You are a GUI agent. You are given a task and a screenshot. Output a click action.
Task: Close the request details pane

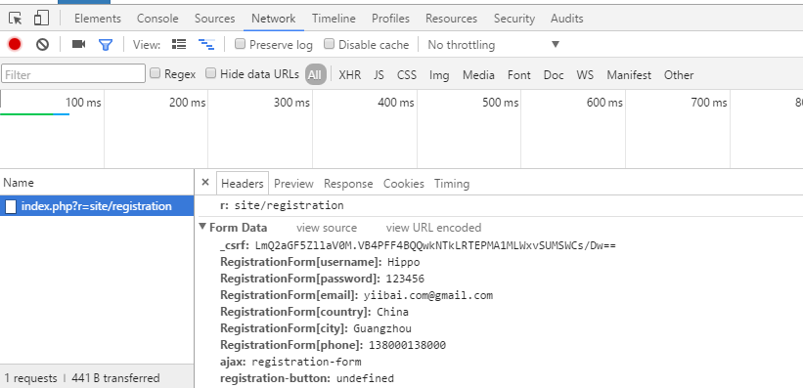(x=205, y=182)
